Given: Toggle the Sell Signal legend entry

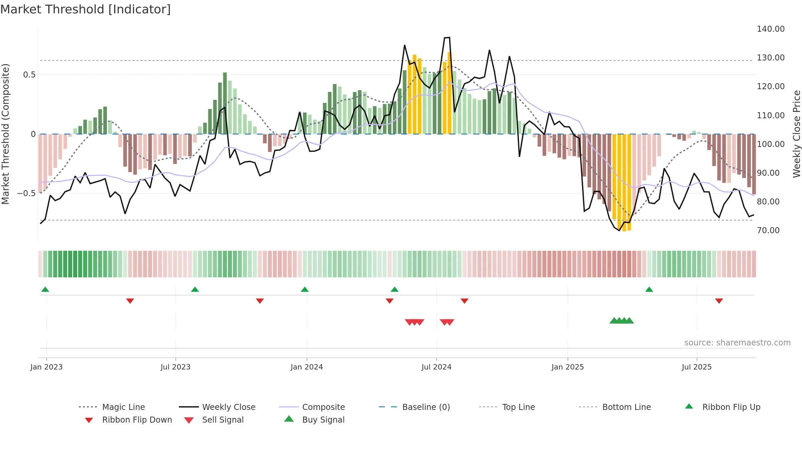Looking at the screenshot, I should coord(214,420).
